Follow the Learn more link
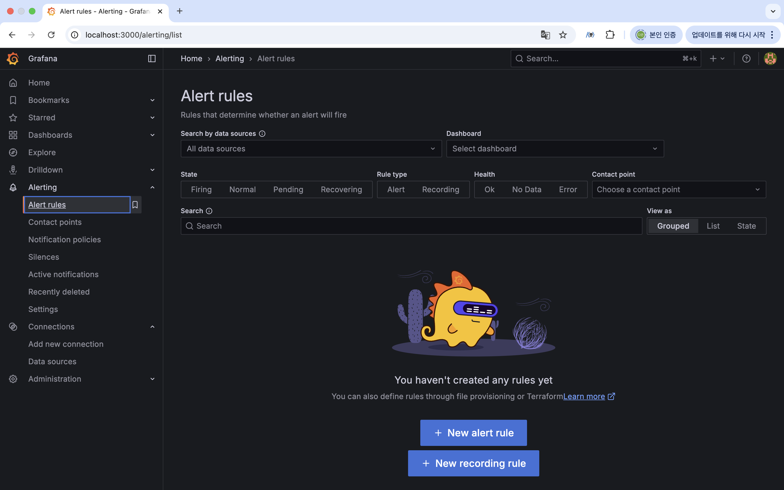Image resolution: width=784 pixels, height=490 pixels. point(584,396)
